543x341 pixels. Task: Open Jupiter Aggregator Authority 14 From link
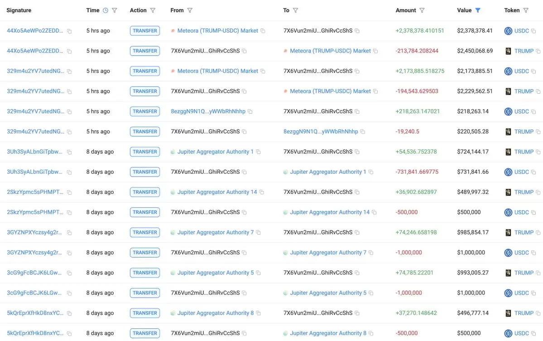point(217,192)
